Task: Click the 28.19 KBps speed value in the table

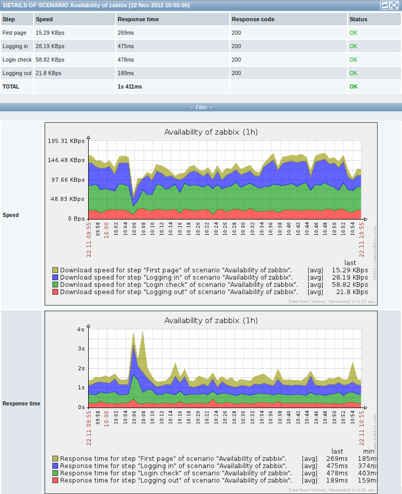Action: (x=50, y=46)
